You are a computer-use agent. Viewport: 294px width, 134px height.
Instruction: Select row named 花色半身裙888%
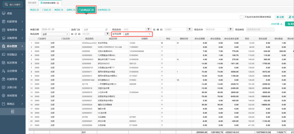pyautogui.click(x=161, y=51)
